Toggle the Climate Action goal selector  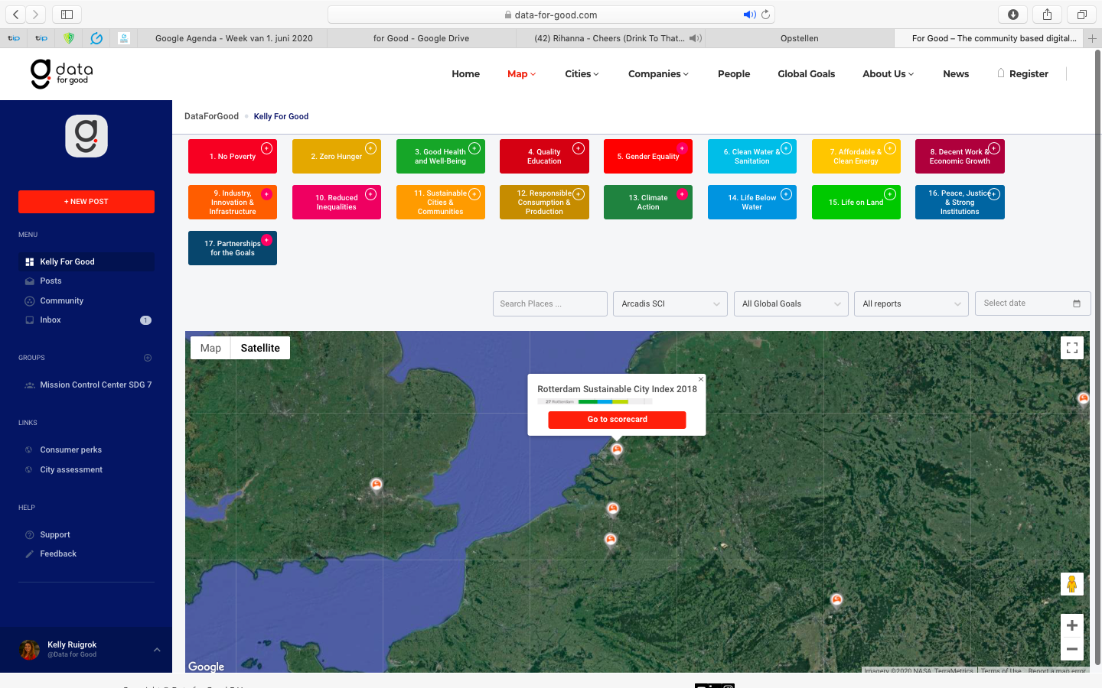click(x=681, y=194)
